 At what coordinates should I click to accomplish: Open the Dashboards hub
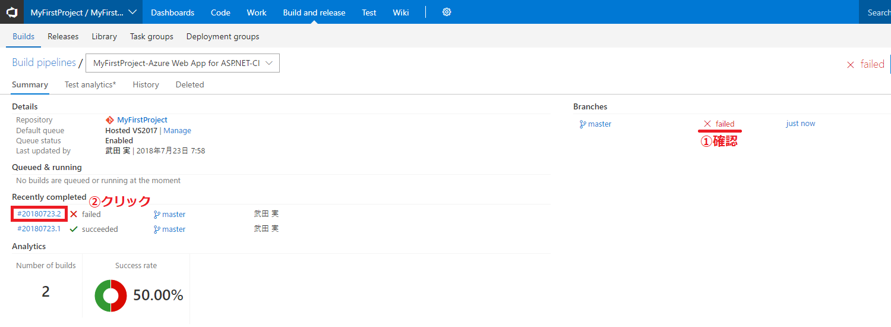(172, 12)
